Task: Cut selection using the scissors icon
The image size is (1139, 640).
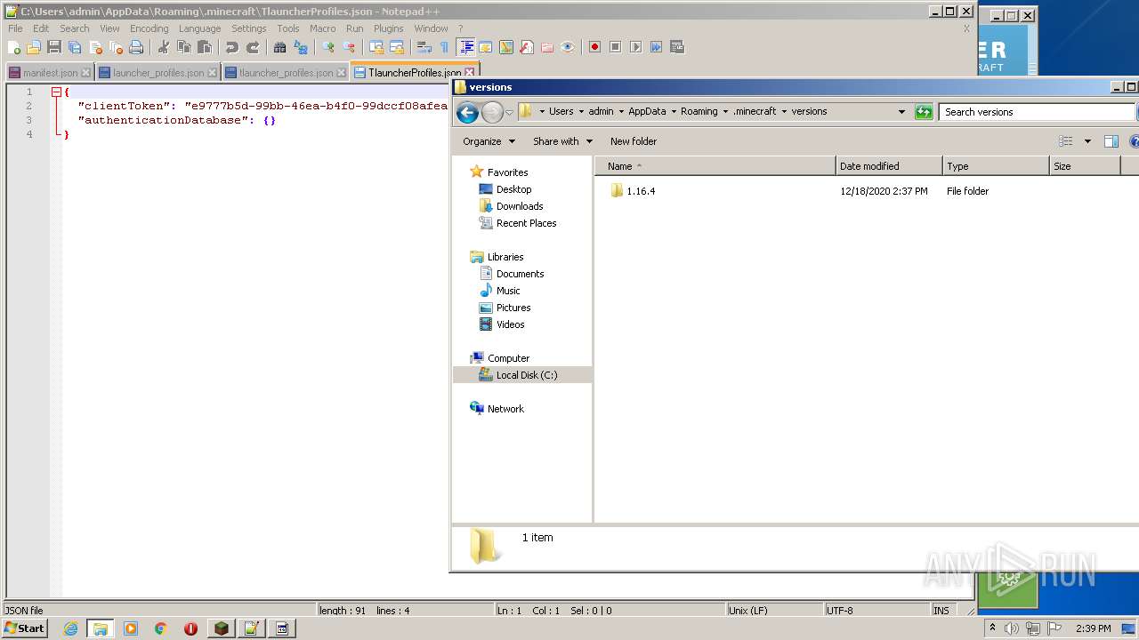Action: point(164,47)
